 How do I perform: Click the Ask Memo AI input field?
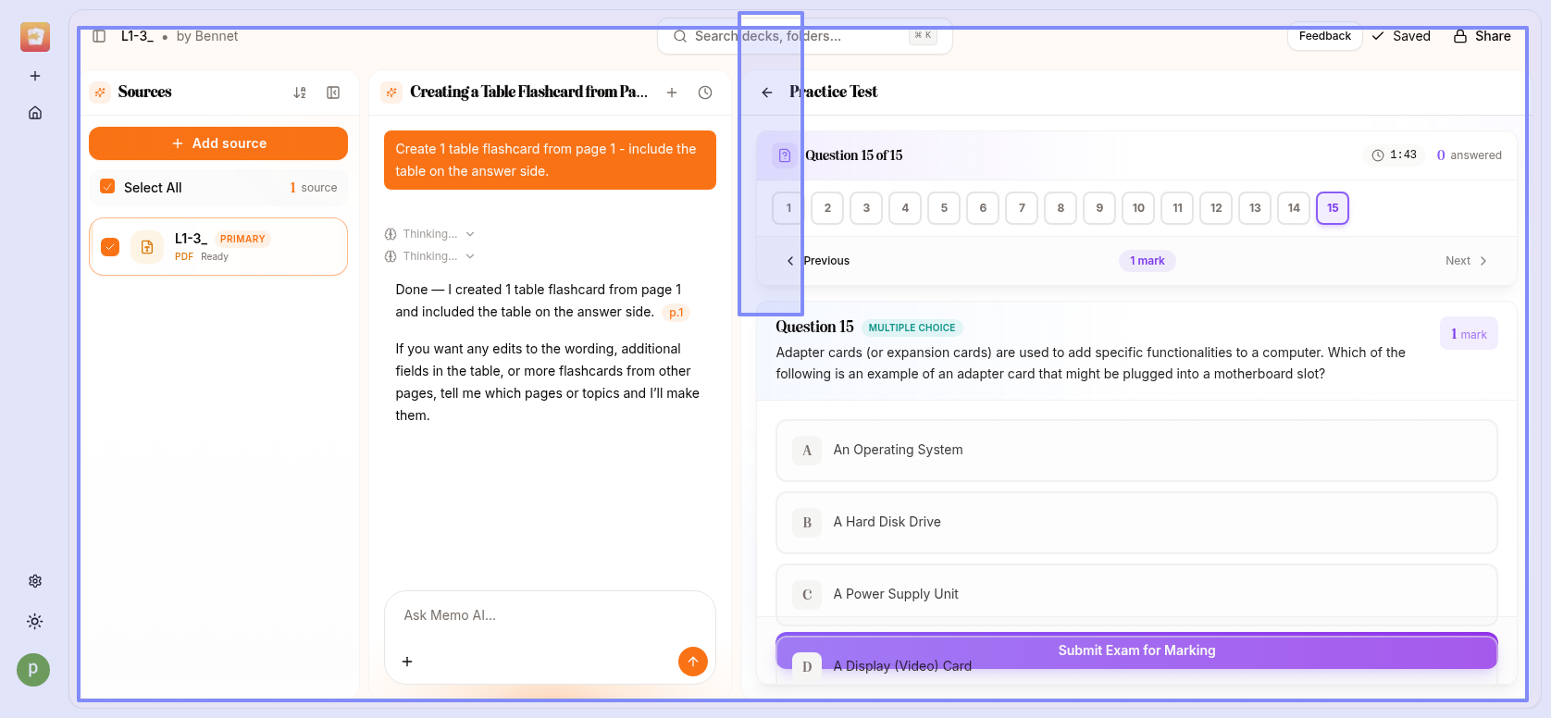click(550, 615)
